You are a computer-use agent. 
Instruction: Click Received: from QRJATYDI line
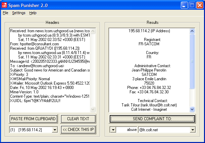point(45,48)
